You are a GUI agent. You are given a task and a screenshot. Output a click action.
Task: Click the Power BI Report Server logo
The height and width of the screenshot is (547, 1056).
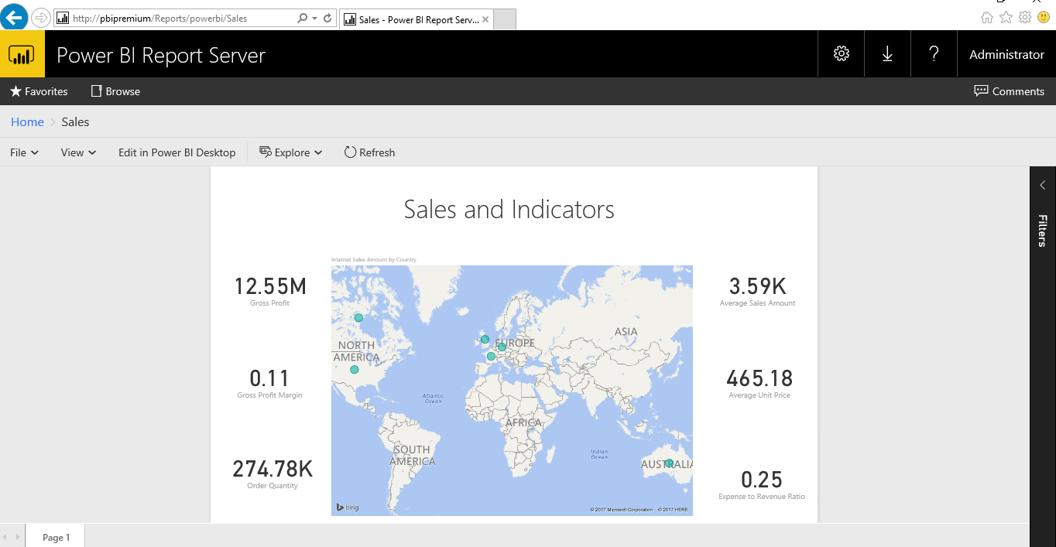coord(21,53)
